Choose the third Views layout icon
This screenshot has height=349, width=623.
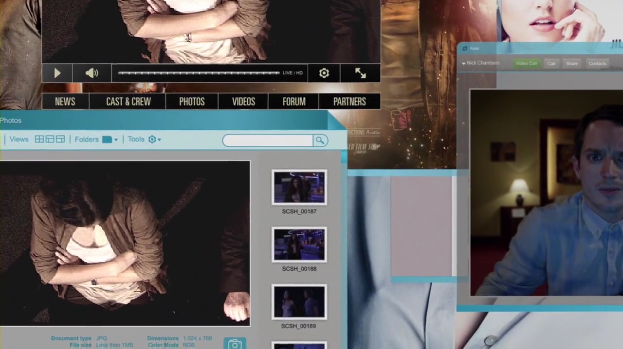[x=60, y=140]
